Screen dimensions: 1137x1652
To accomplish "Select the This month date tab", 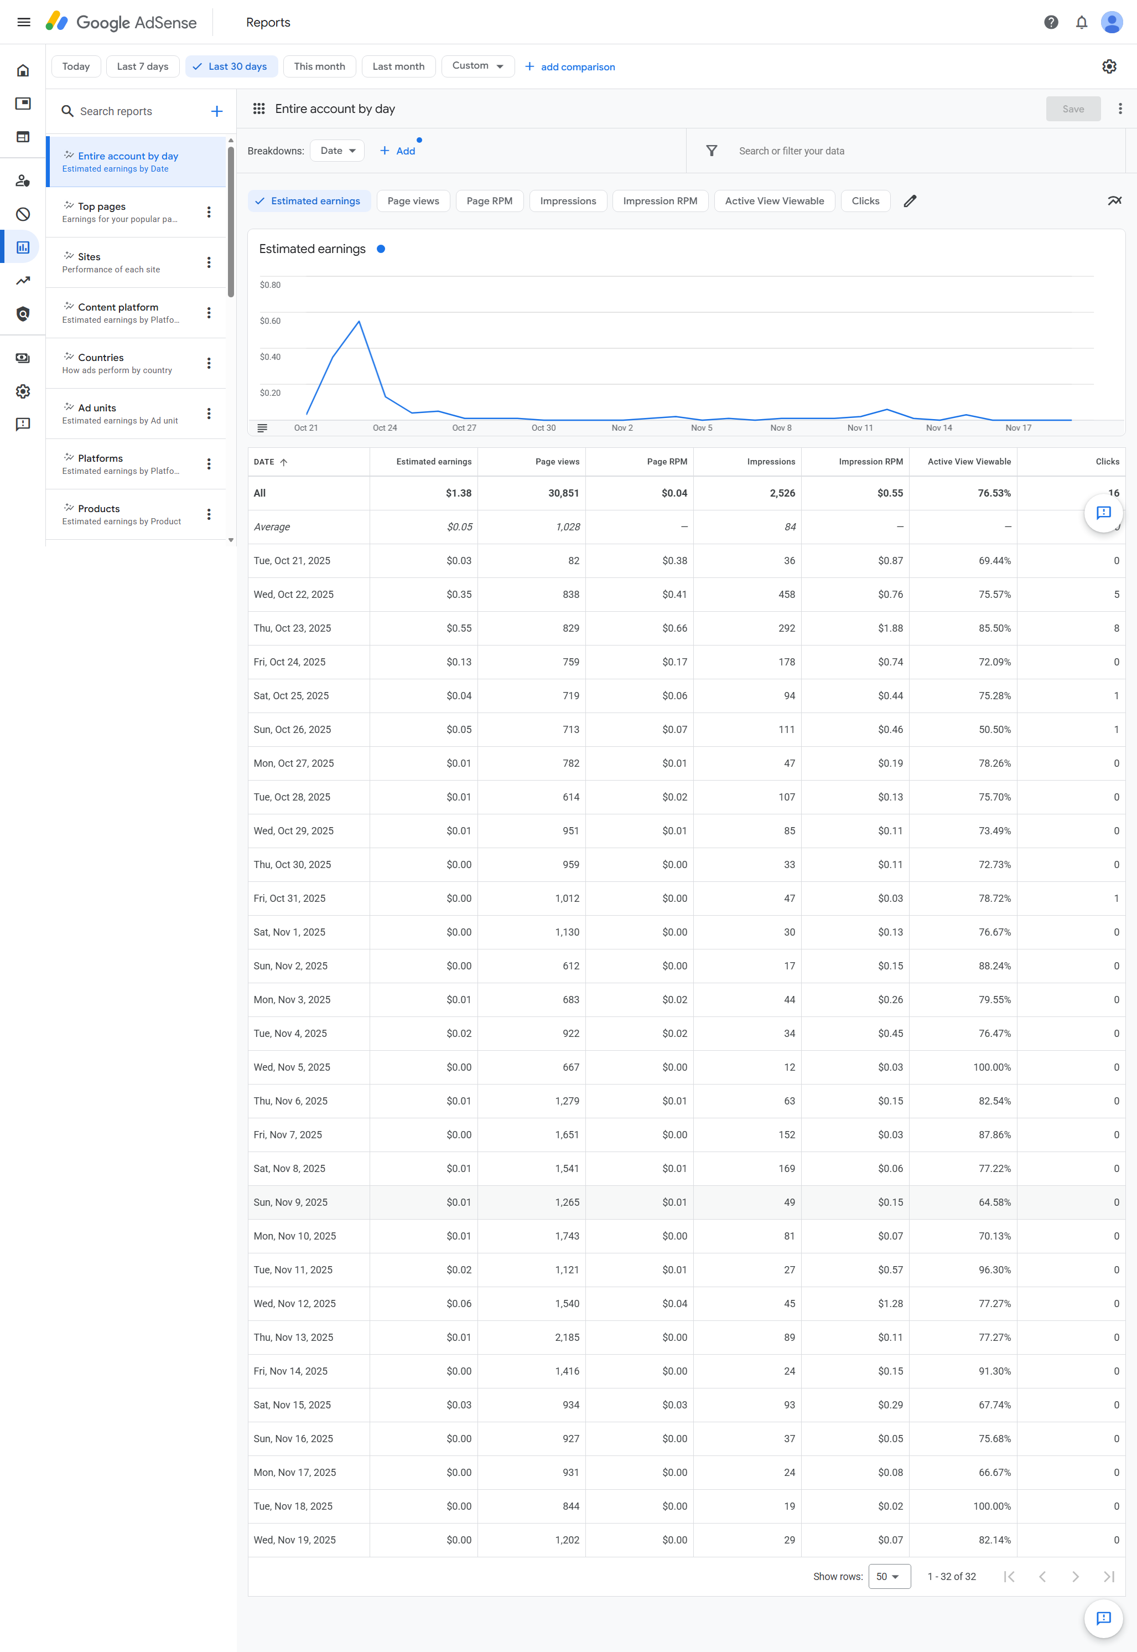I will pos(319,66).
